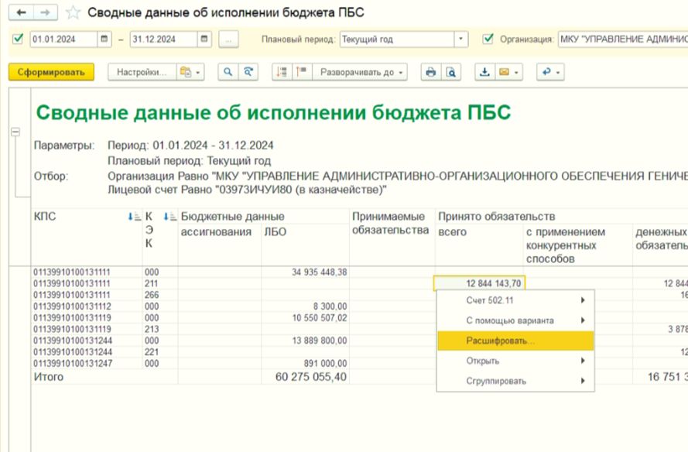Select КПС cell 0113991010​0131112

coord(87,306)
